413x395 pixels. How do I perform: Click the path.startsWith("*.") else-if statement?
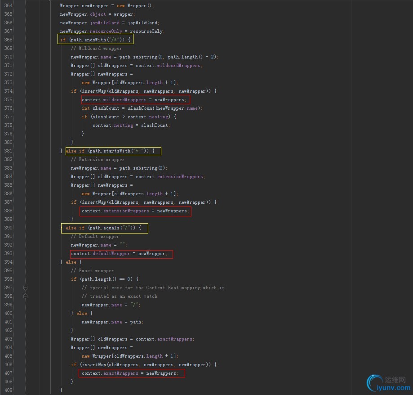tap(113, 151)
